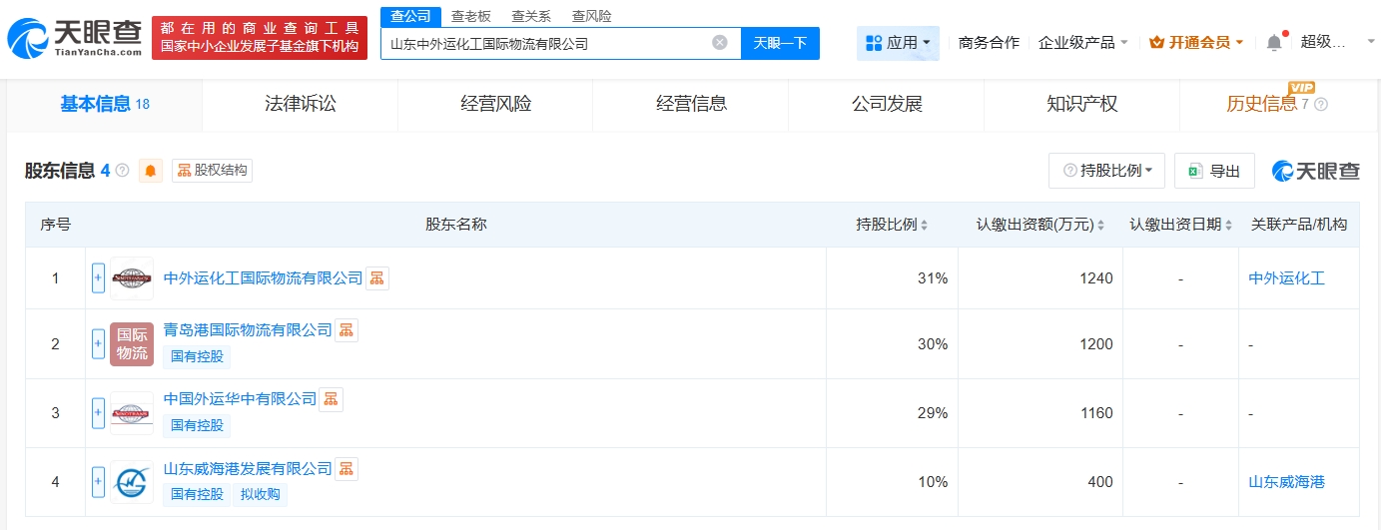
Task: Click the orange bell alert icon
Action: [x=151, y=171]
